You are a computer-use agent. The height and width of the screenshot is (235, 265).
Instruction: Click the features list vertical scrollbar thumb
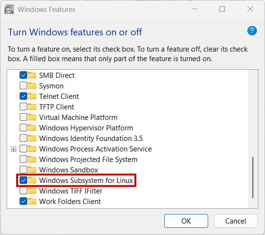253,177
